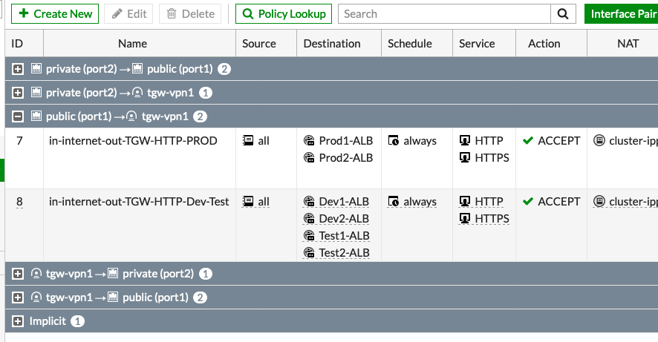Click the Create New button
658x342 pixels.
click(55, 14)
